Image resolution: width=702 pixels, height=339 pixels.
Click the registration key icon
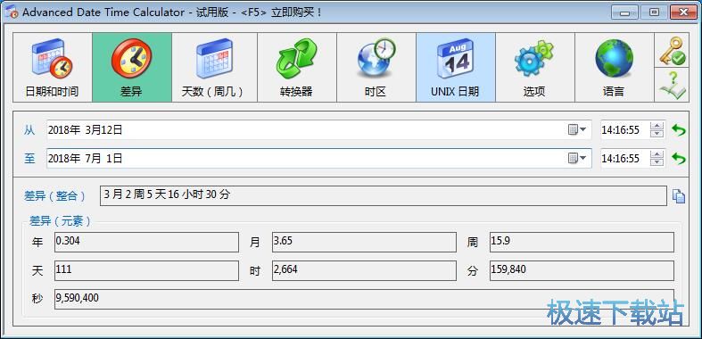(x=672, y=50)
